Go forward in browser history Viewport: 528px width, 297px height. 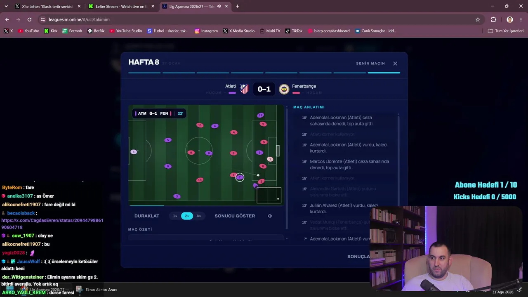(18, 19)
